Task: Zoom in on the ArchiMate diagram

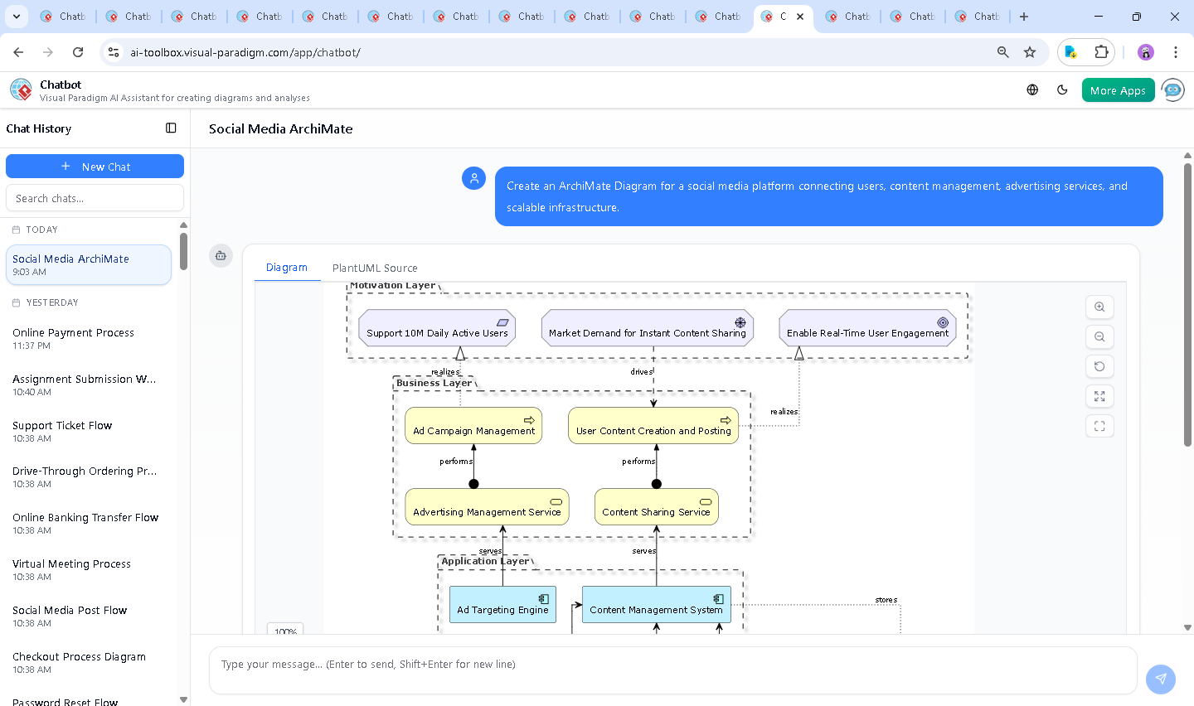Action: 1099,307
